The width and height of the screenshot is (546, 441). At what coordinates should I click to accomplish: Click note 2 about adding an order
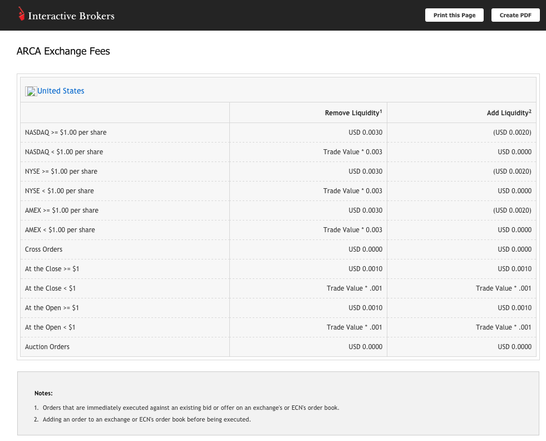[146, 419]
